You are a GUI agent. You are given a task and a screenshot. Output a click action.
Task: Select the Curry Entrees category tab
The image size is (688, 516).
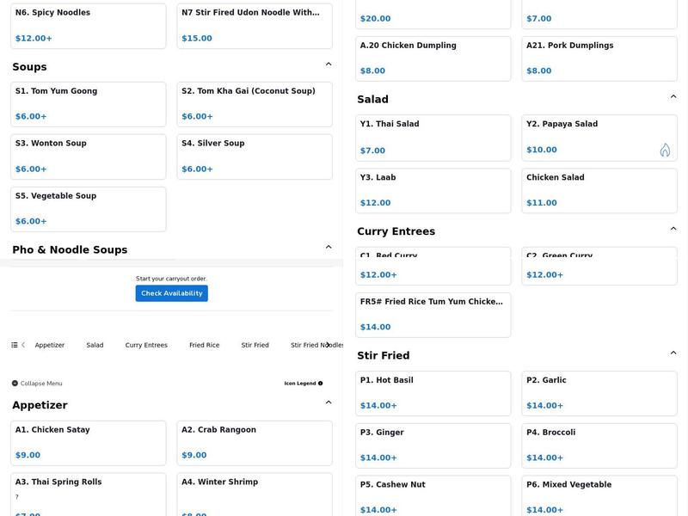146,345
